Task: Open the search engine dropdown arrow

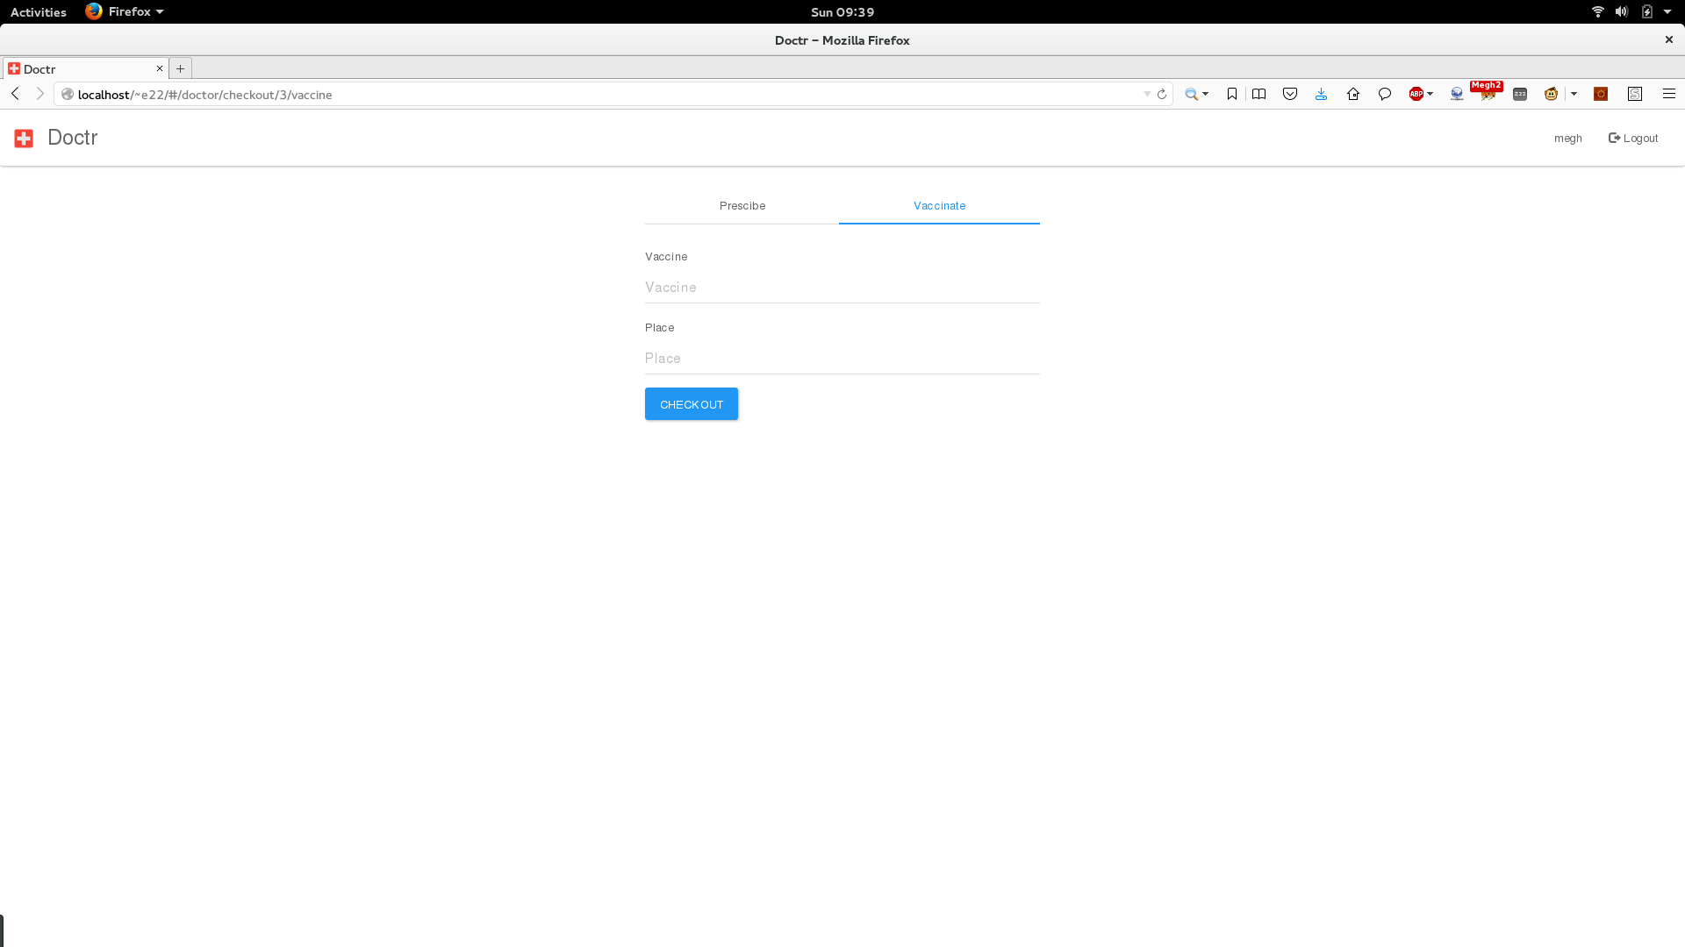Action: coord(1206,94)
